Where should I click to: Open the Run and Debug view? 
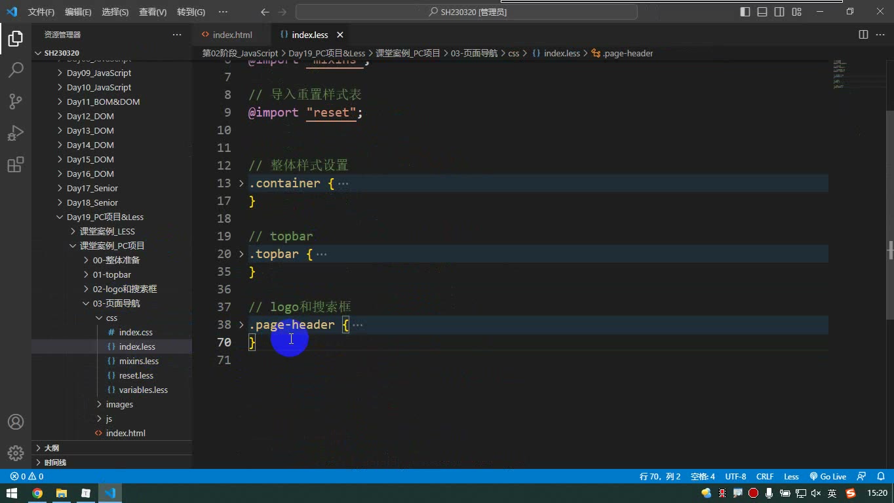coord(15,133)
